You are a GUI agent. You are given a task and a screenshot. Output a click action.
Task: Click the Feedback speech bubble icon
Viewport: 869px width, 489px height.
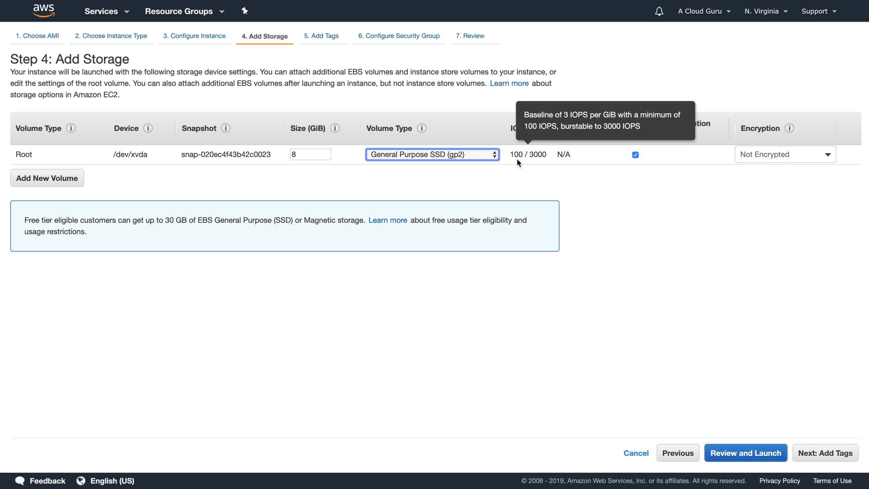[x=20, y=481]
